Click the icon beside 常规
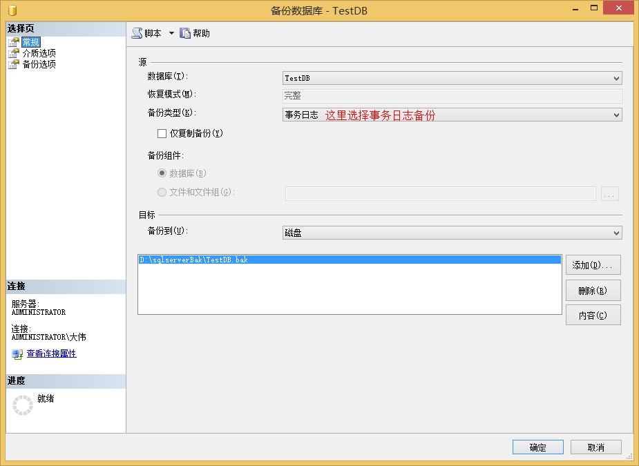This screenshot has width=639, height=466. pos(14,42)
